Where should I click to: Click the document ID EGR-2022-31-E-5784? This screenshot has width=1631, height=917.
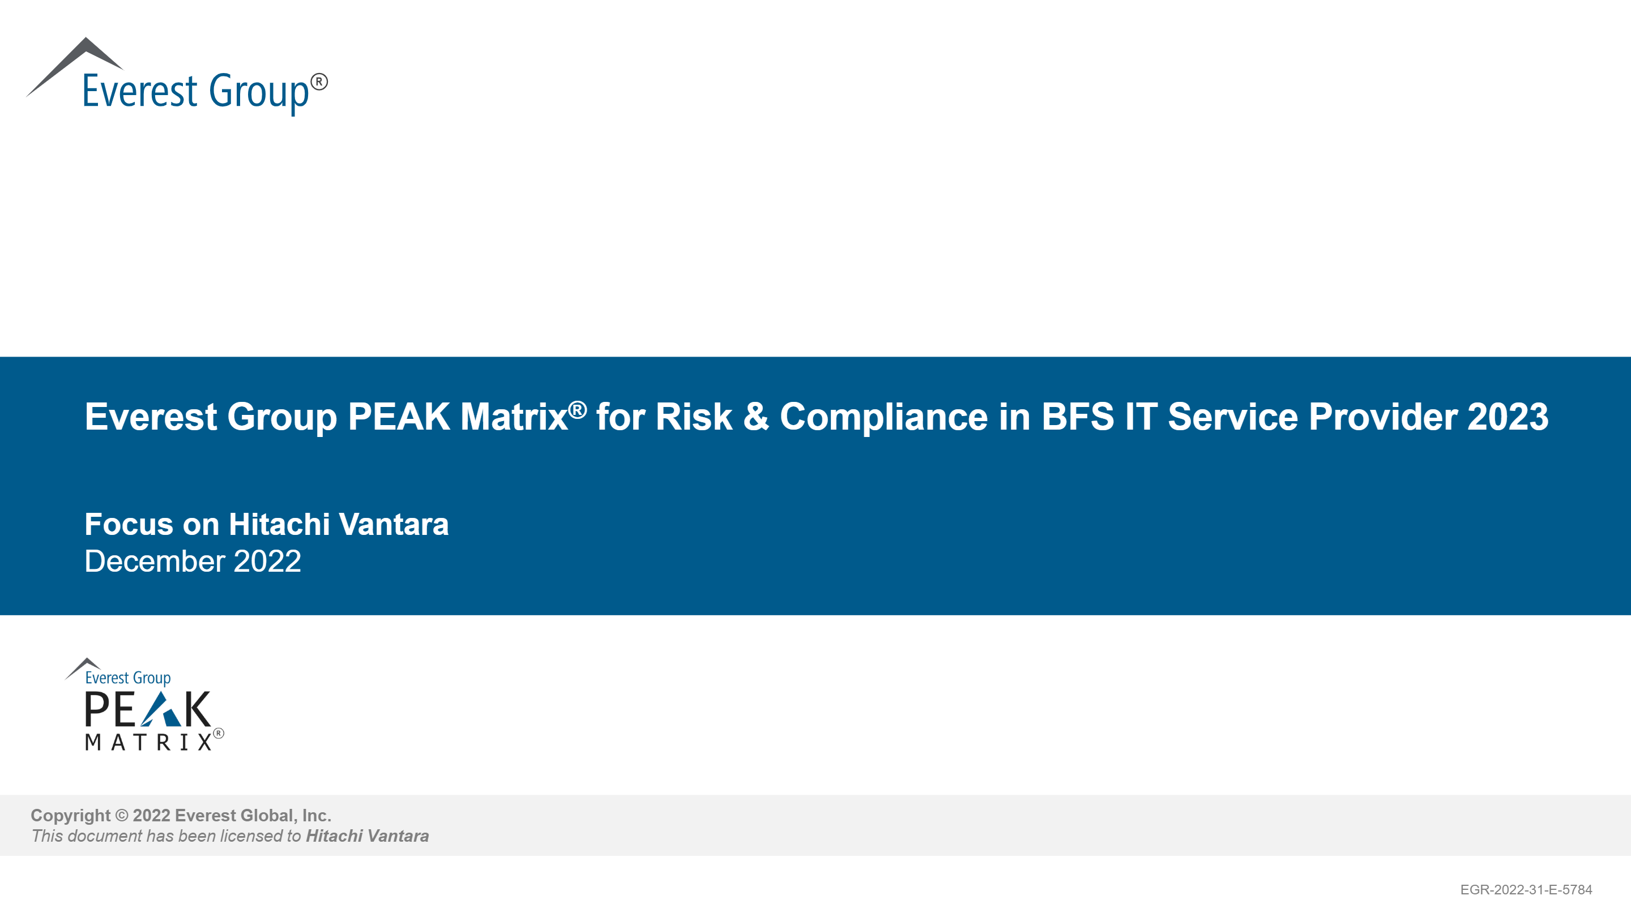(1526, 890)
